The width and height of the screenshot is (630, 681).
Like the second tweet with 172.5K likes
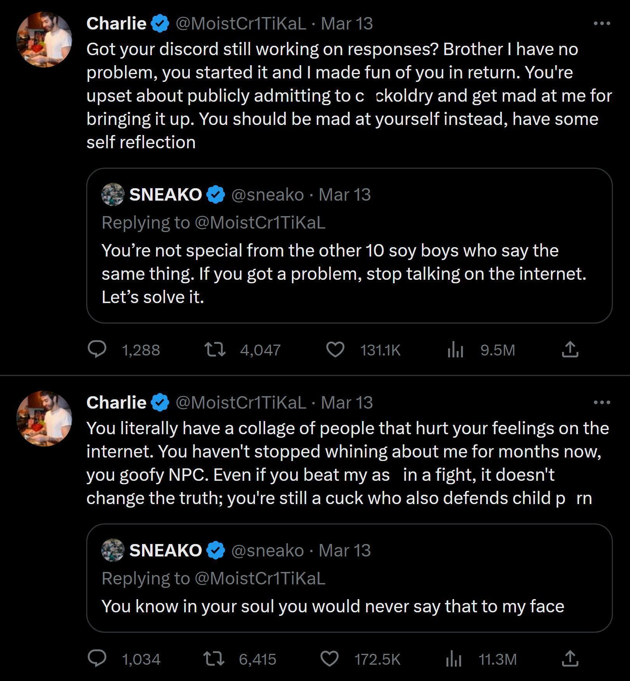(x=330, y=659)
